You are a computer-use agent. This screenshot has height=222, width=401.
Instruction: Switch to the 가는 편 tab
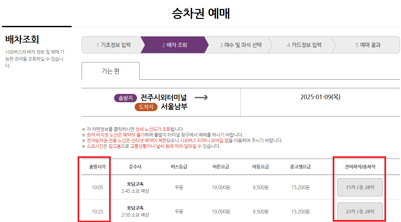pos(111,71)
